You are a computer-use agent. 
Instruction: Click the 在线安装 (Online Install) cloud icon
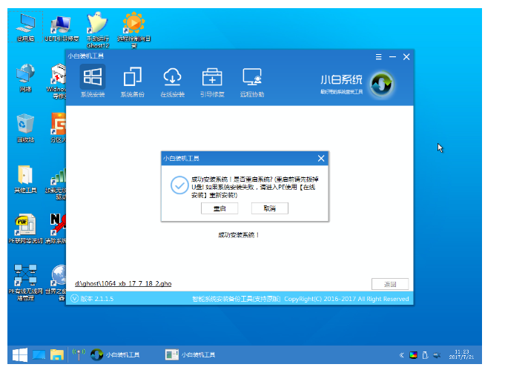pos(172,81)
